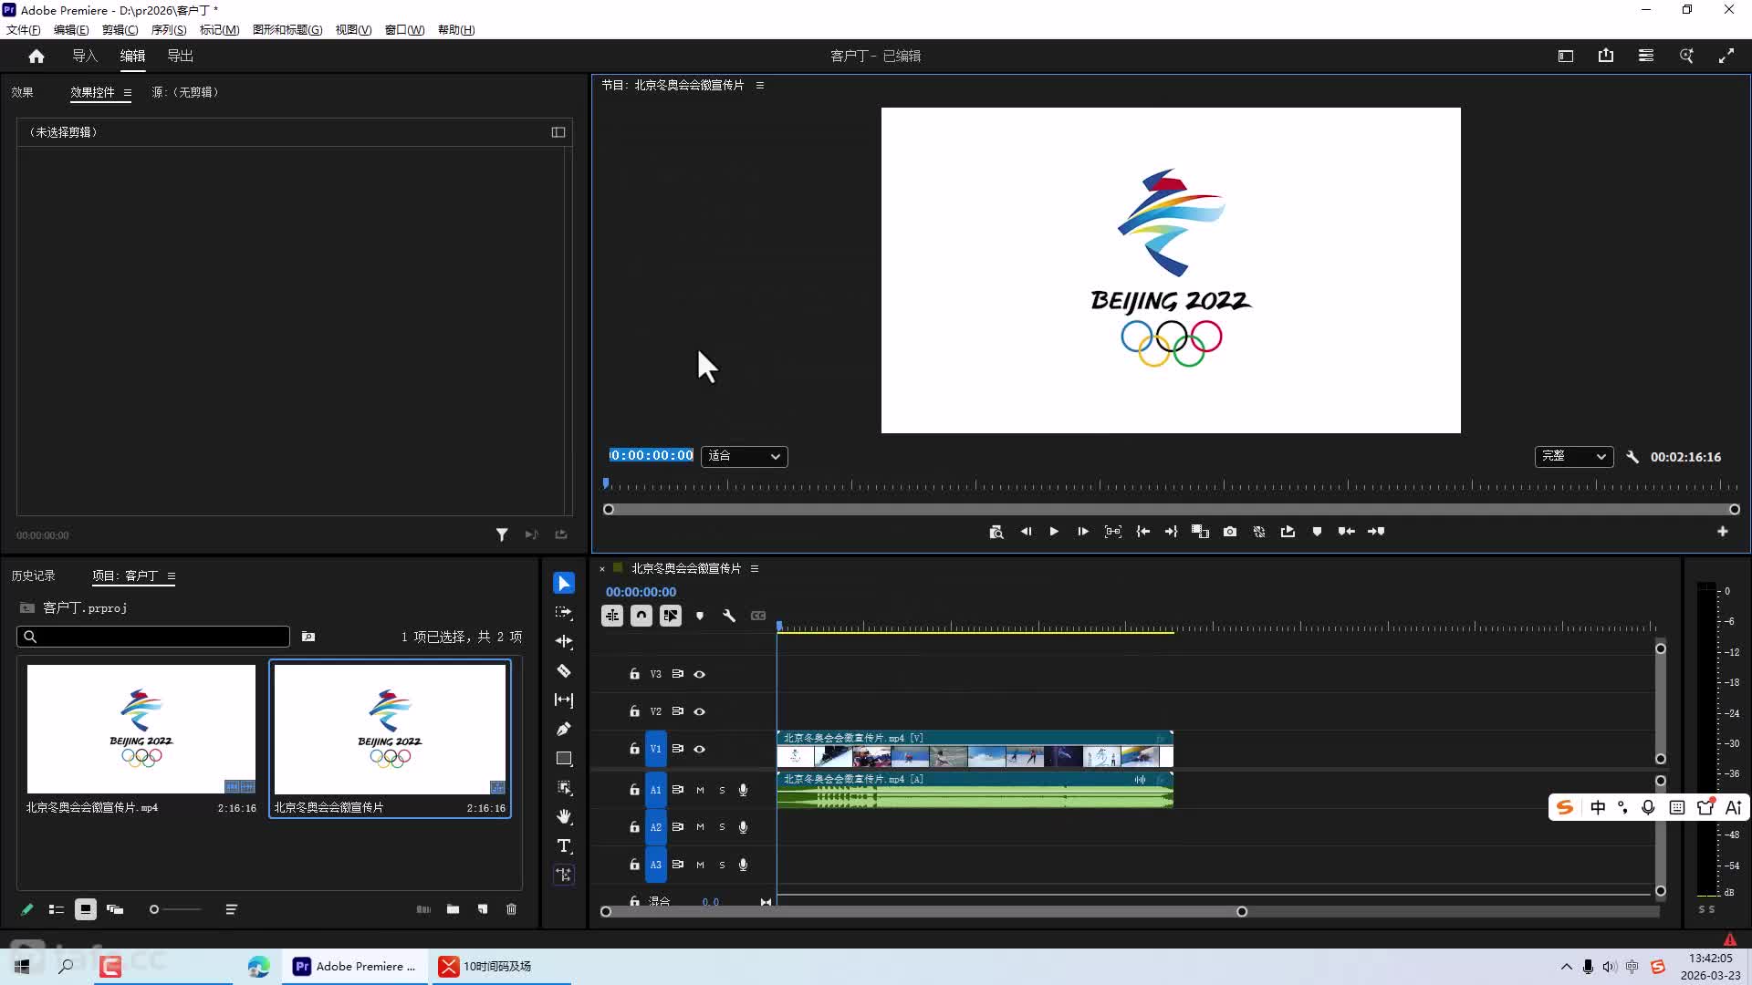Screen dimensions: 1752x985
Task: Open the Program monitor button editor plus
Action: 1723,532
